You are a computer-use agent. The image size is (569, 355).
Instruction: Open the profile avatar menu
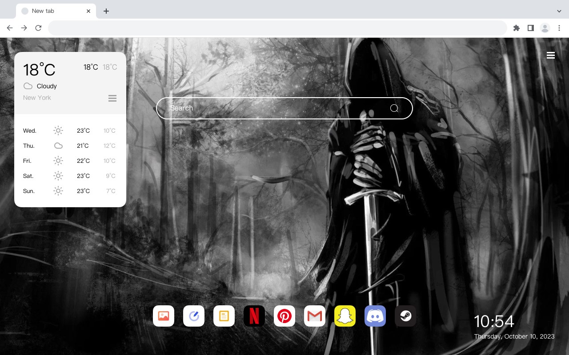click(x=545, y=28)
